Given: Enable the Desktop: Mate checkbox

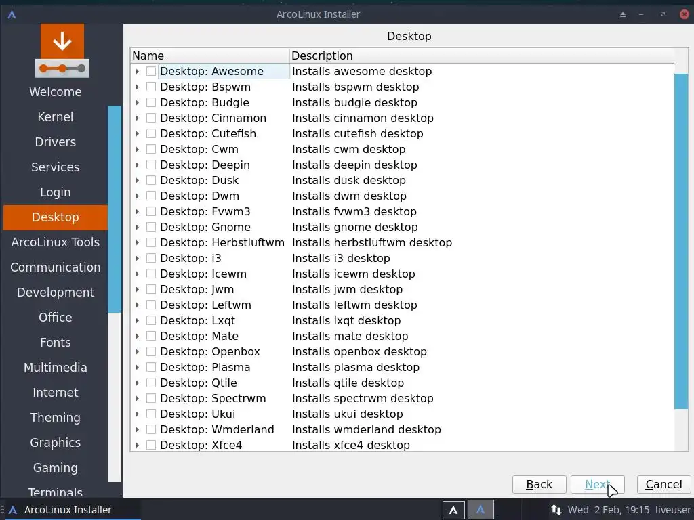Looking at the screenshot, I should click(151, 336).
